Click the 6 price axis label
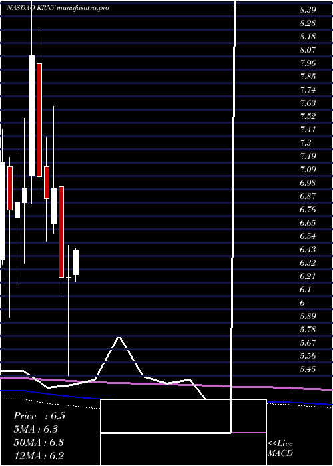333x466 pixels. click(x=302, y=302)
